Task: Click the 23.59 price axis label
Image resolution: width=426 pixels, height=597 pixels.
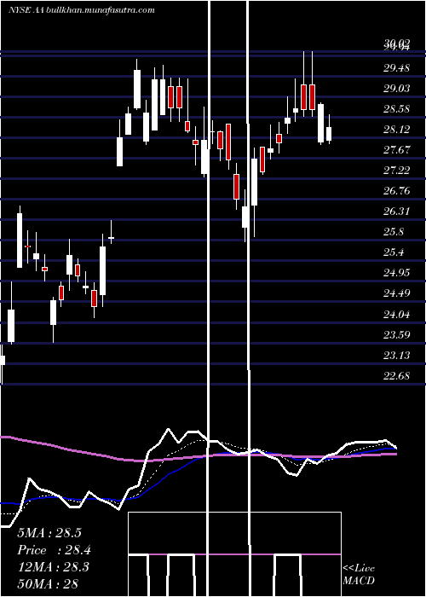Action: pyautogui.click(x=396, y=335)
